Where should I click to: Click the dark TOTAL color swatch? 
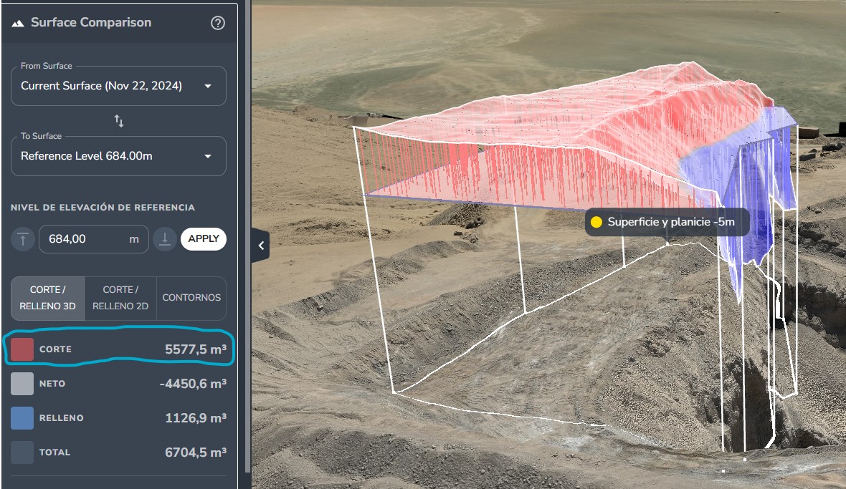pyautogui.click(x=22, y=452)
